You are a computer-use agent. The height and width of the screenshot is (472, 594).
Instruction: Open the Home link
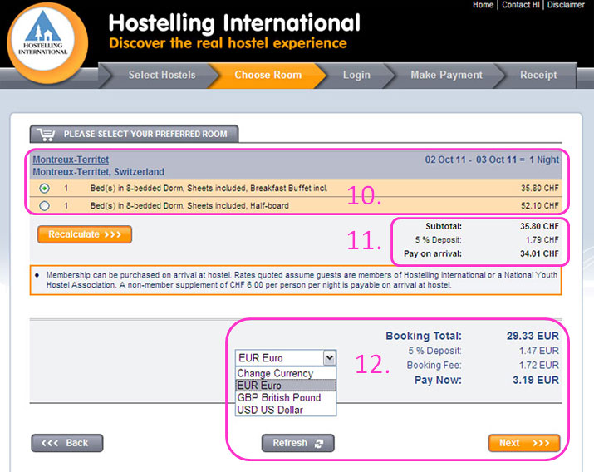[483, 4]
